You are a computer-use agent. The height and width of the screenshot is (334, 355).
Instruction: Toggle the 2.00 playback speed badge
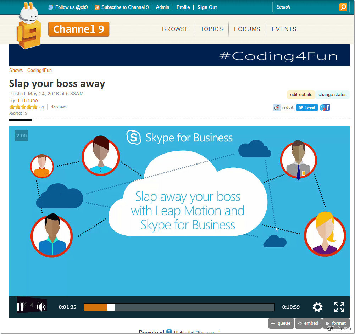point(21,136)
